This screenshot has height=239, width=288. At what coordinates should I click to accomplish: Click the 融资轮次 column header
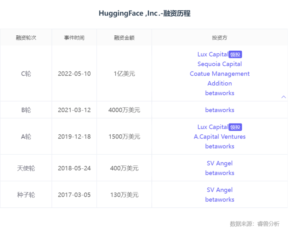point(26,38)
